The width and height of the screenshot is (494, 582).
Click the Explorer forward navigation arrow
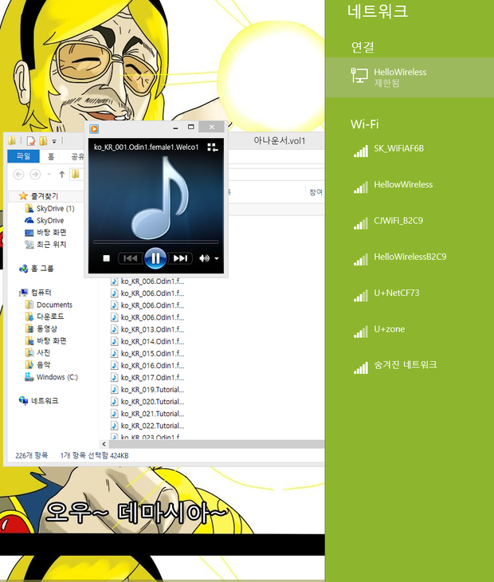tap(35, 174)
